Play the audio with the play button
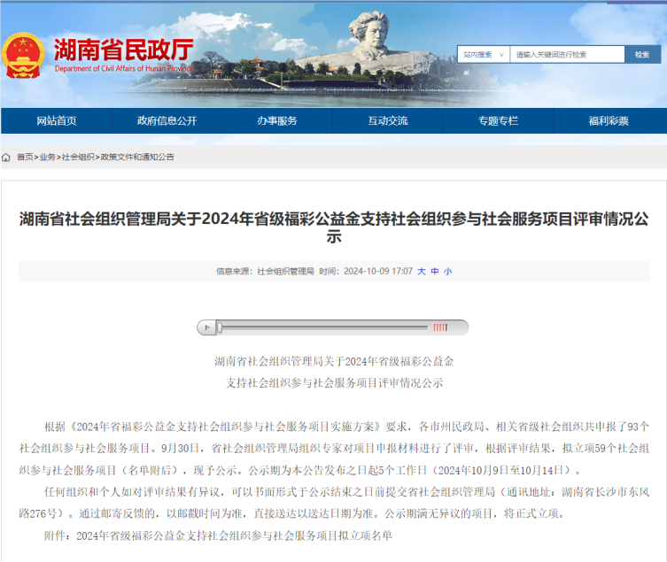This screenshot has width=667, height=562. (206, 327)
